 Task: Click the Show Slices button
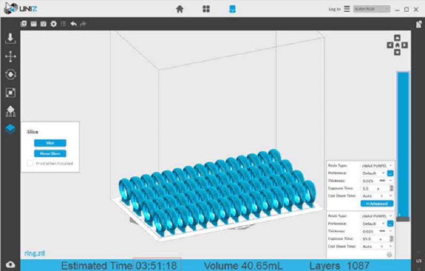pos(50,154)
